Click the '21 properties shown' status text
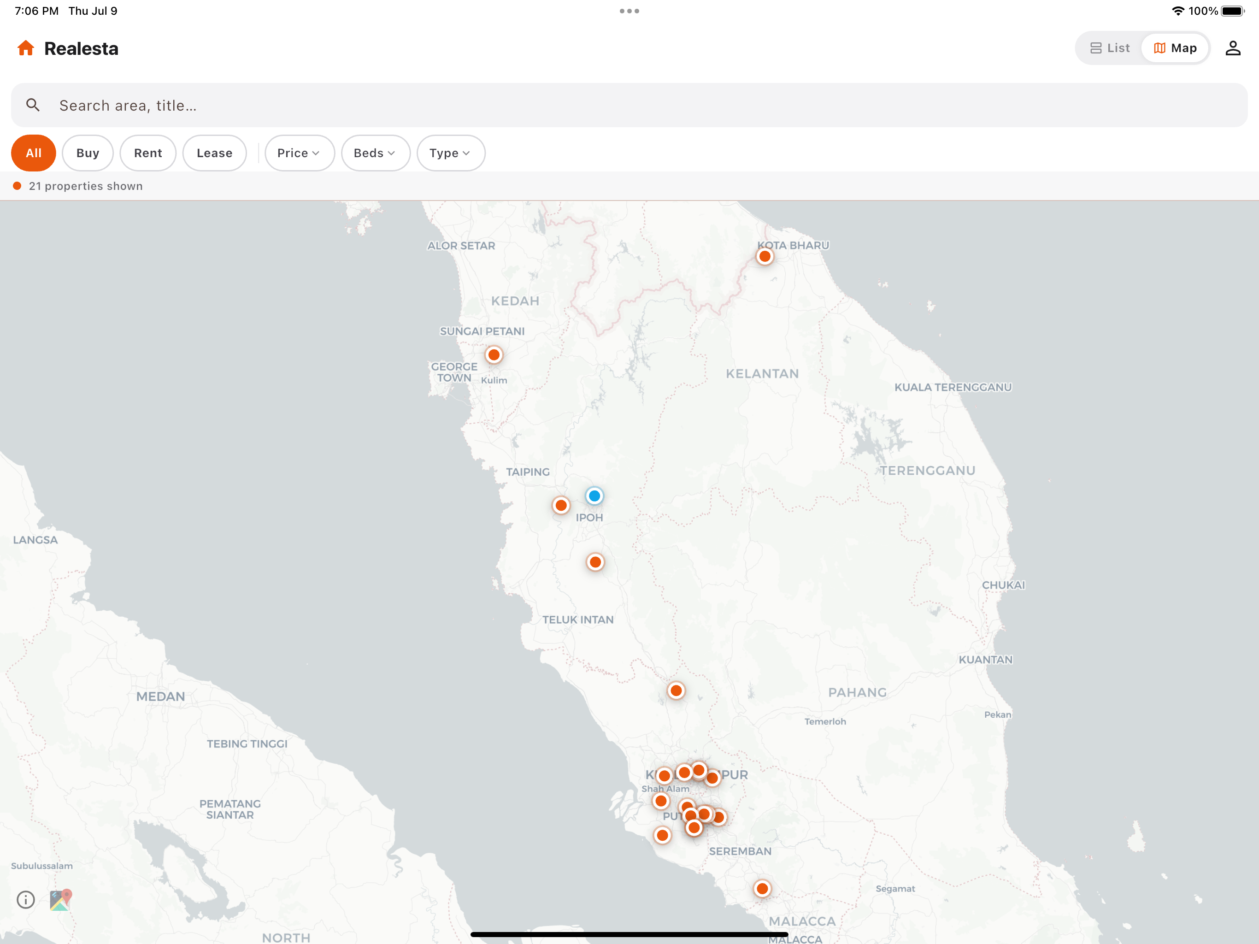Viewport: 1259px width, 944px height. click(86, 186)
